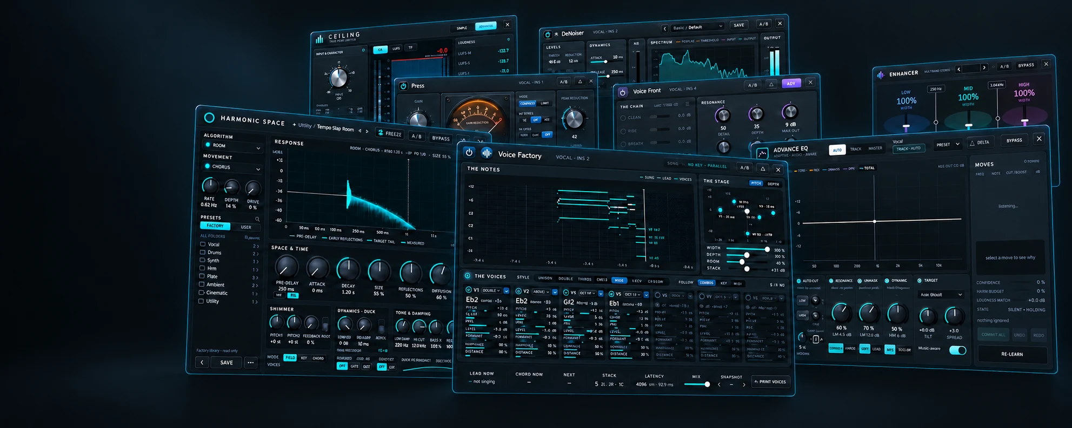Click the Save button in Harmonic Space
1072x428 pixels.
[227, 363]
